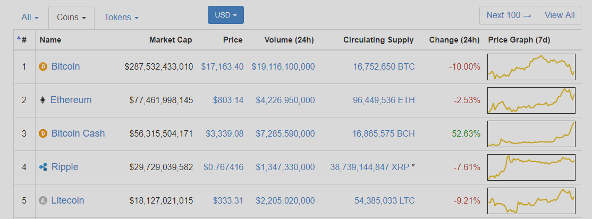Sort by Market Cap column header
Viewport: 592px width, 219px height.
[x=171, y=40]
